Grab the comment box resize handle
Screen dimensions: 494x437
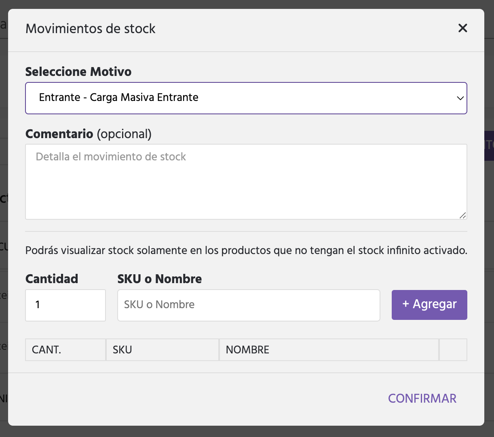point(463,216)
